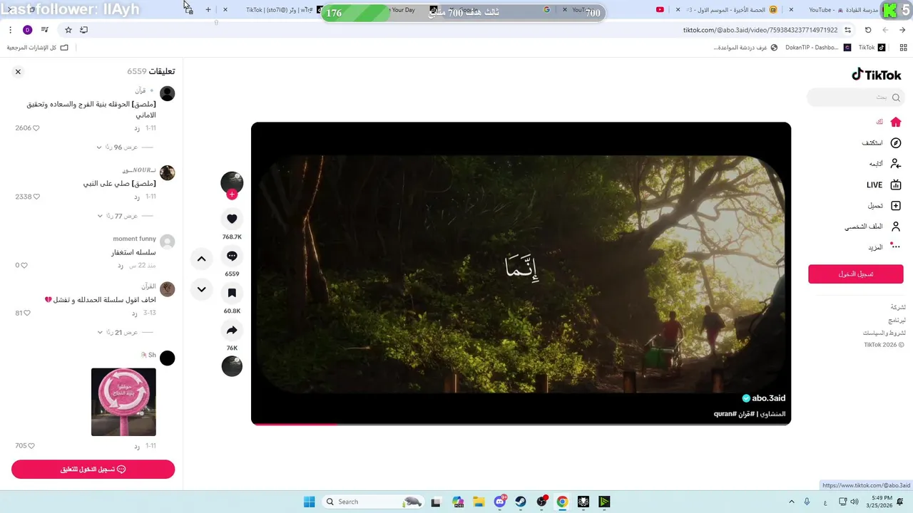Screen dimensions: 913x513
Task: Like the comment with 2338 likes
Action: tap(36, 197)
